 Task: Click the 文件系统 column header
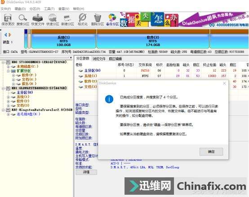click(x=145, y=65)
